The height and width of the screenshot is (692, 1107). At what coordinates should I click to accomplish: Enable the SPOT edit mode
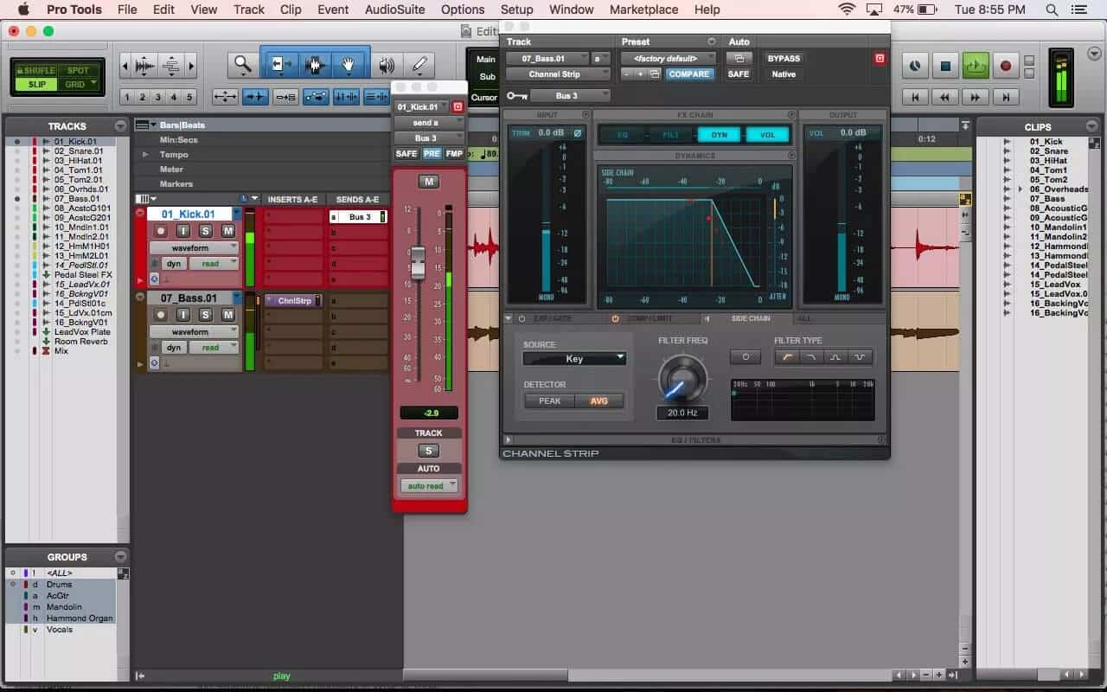point(78,71)
